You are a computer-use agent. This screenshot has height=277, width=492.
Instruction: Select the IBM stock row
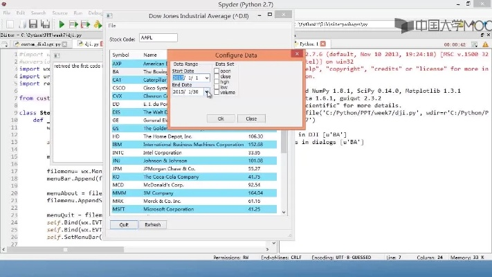point(194,145)
